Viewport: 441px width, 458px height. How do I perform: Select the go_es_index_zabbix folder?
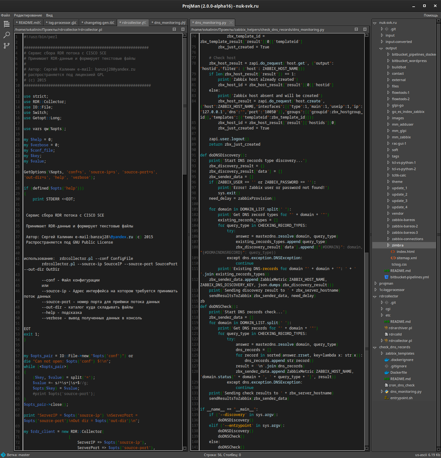pos(408,112)
